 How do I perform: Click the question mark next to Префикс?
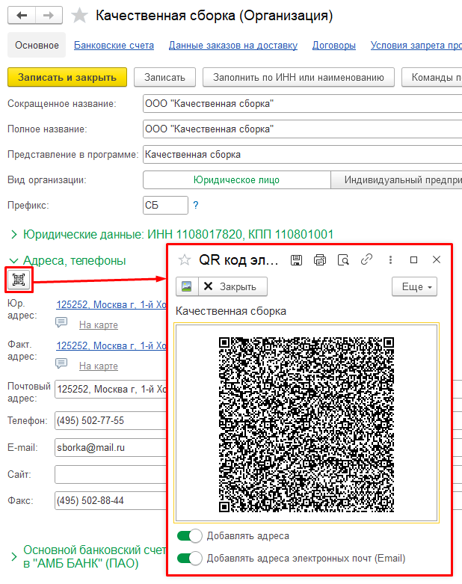(196, 205)
